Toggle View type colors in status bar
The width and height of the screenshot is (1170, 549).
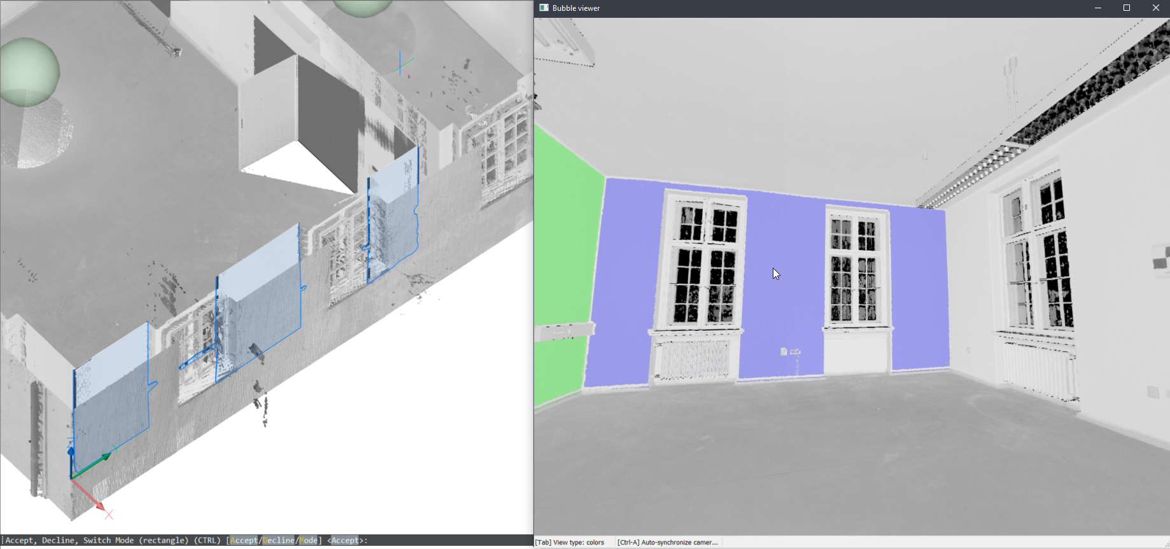(x=570, y=543)
